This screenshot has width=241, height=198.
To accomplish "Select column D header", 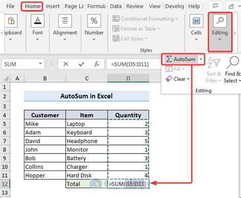I will 128,79.
